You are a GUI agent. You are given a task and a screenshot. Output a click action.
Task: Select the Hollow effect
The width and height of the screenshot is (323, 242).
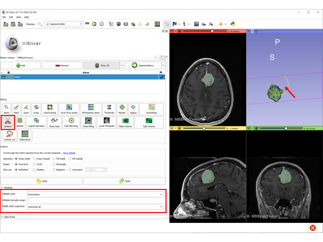(x=133, y=109)
